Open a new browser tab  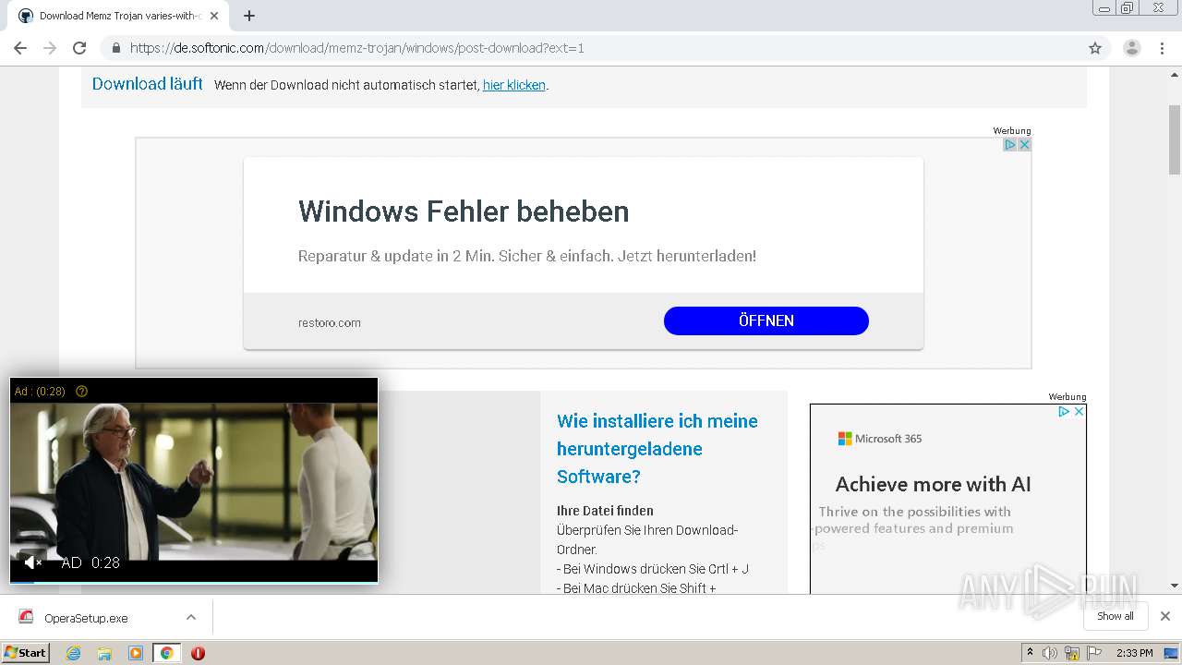pyautogui.click(x=248, y=16)
